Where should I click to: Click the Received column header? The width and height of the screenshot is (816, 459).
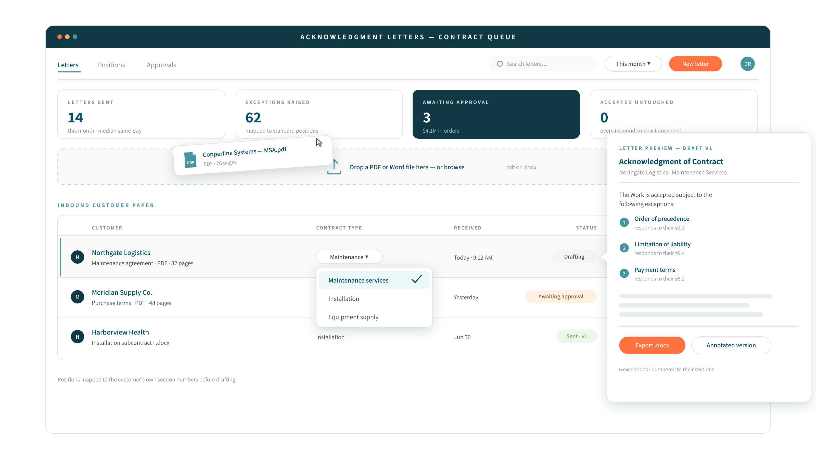click(x=468, y=228)
